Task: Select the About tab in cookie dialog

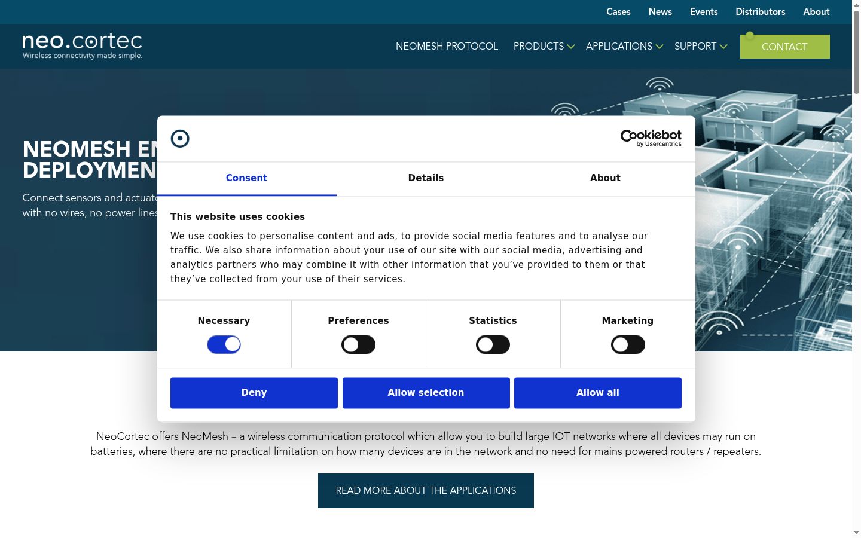Action: (605, 178)
